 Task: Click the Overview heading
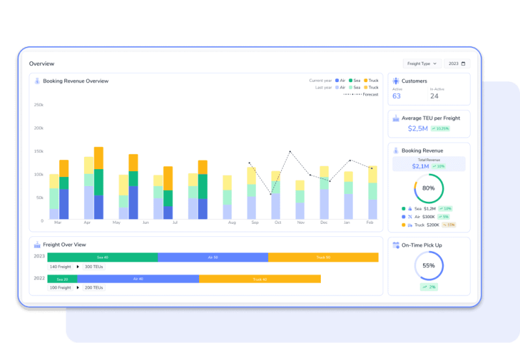pyautogui.click(x=42, y=64)
